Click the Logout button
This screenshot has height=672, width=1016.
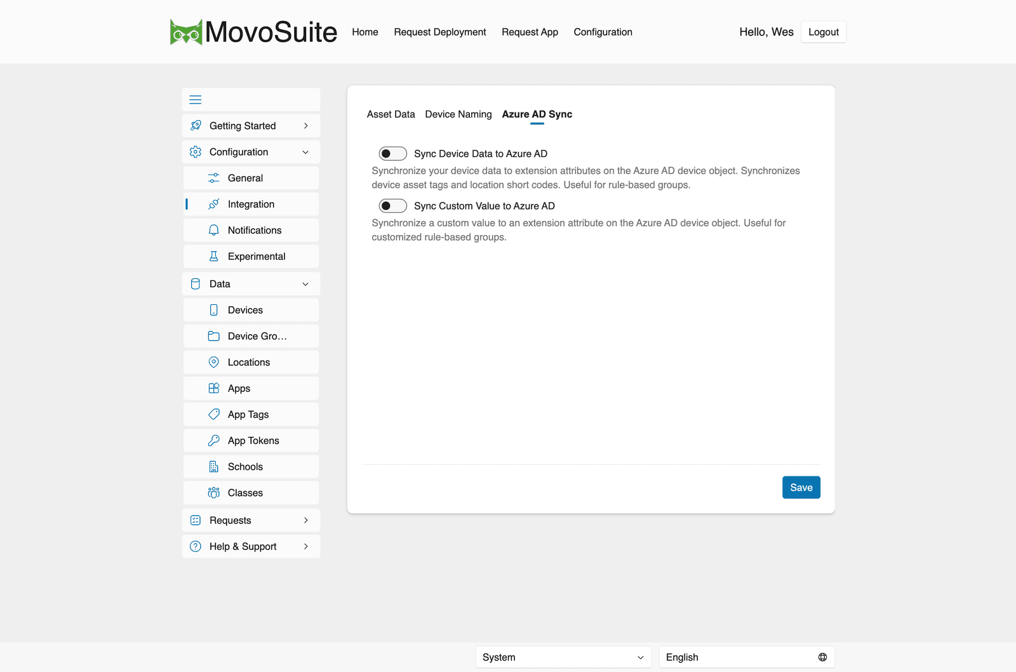(824, 32)
